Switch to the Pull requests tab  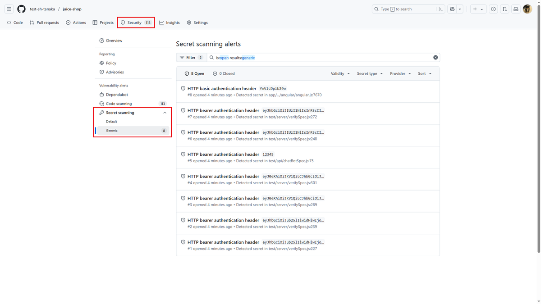point(44,23)
